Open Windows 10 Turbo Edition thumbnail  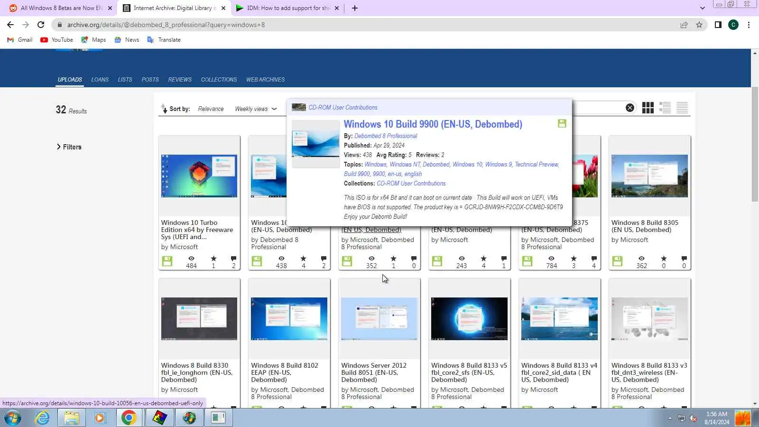tap(199, 176)
